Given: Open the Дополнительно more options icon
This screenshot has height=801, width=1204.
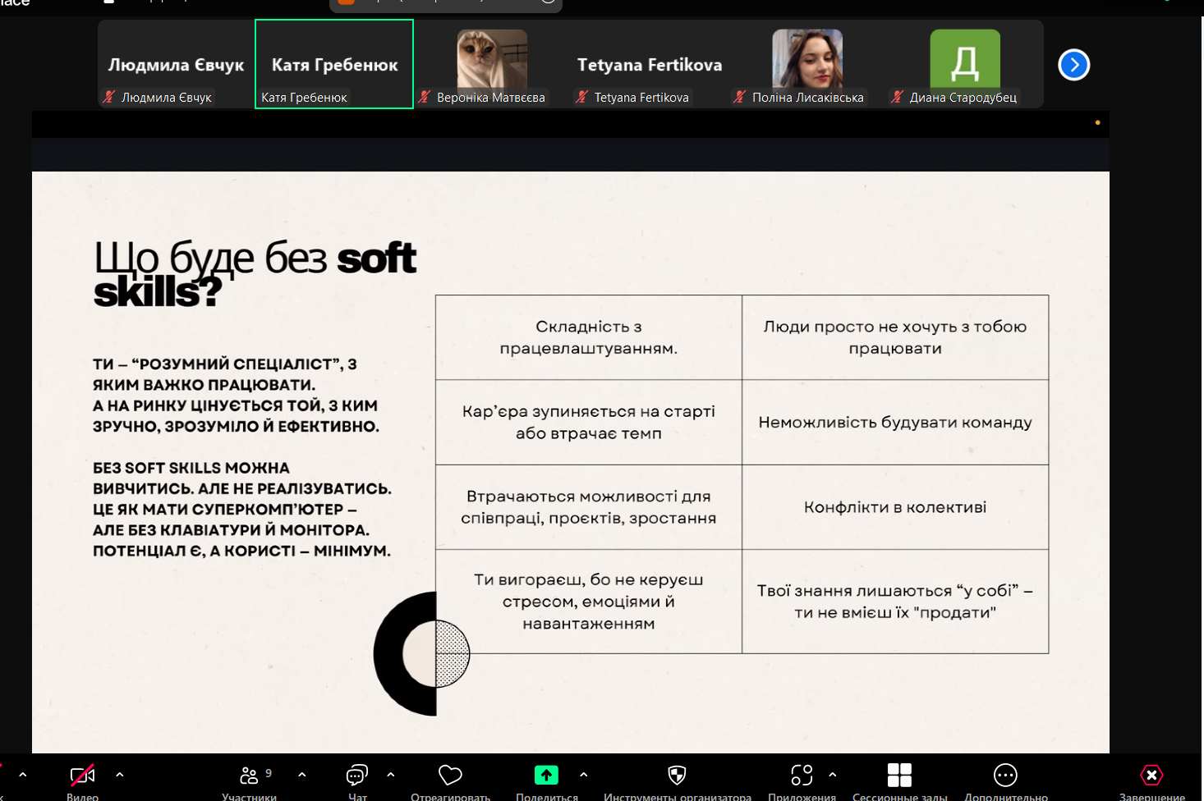Looking at the screenshot, I should tap(1005, 775).
